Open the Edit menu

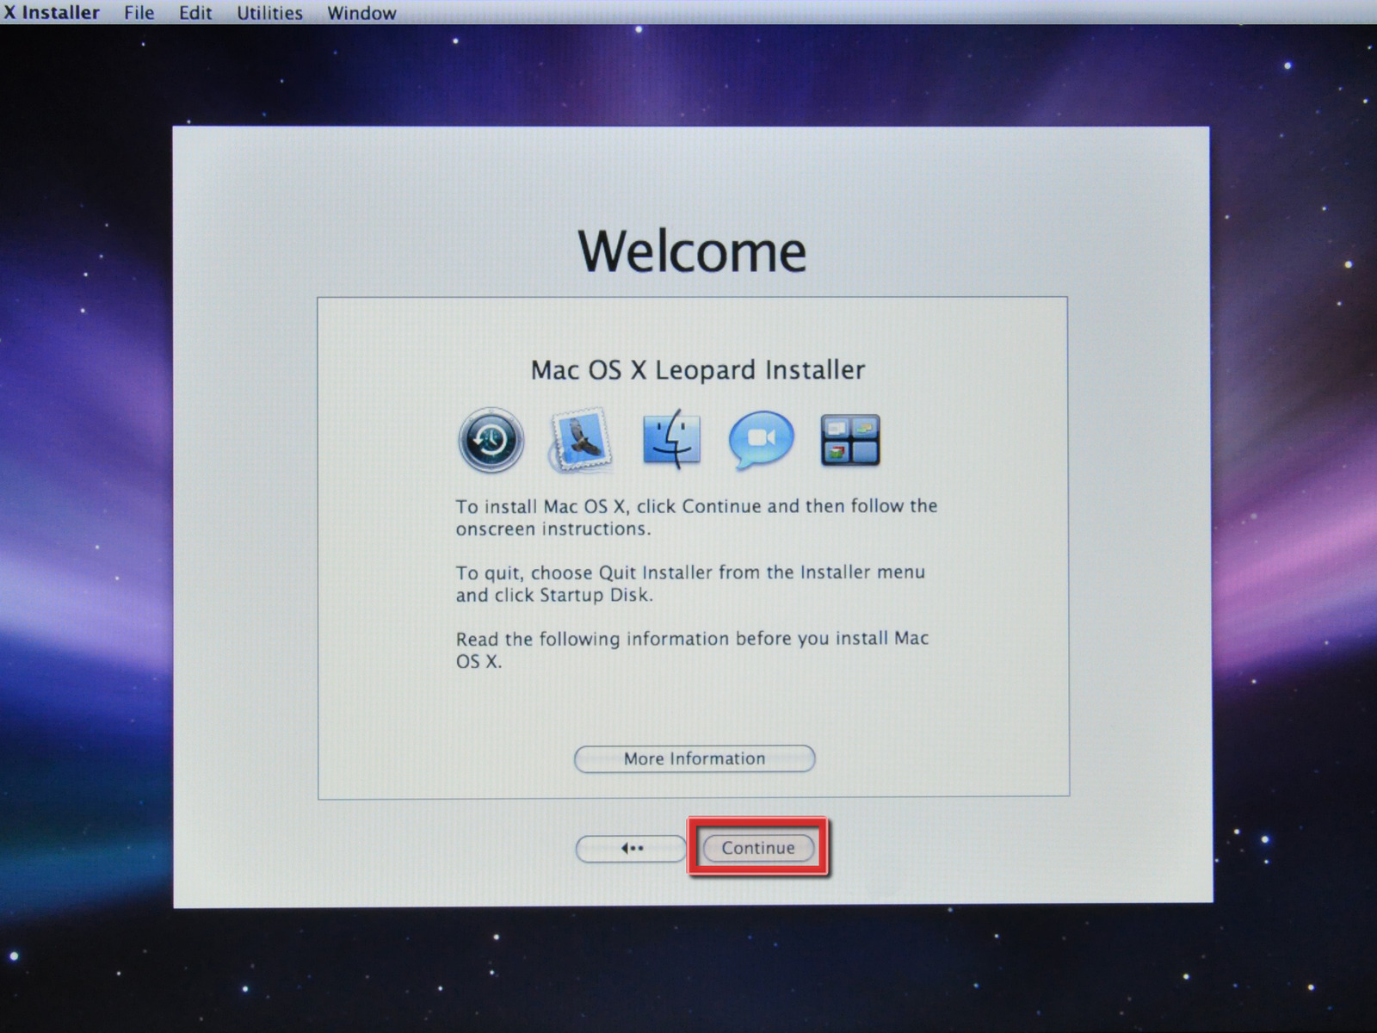click(x=195, y=13)
